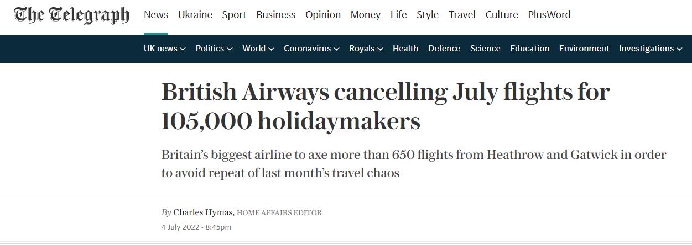Viewport: 692px width, 245px height.
Task: Open the News section
Action: (156, 15)
